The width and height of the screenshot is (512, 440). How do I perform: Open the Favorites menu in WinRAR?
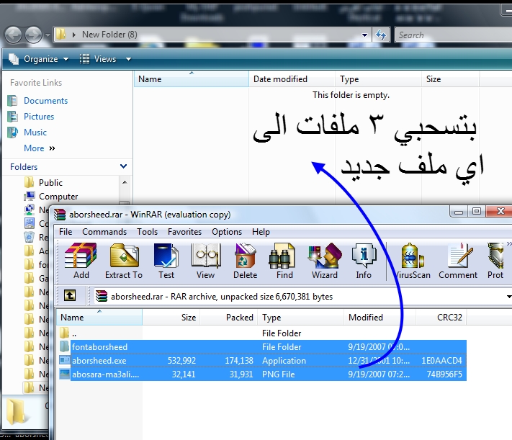[184, 232]
